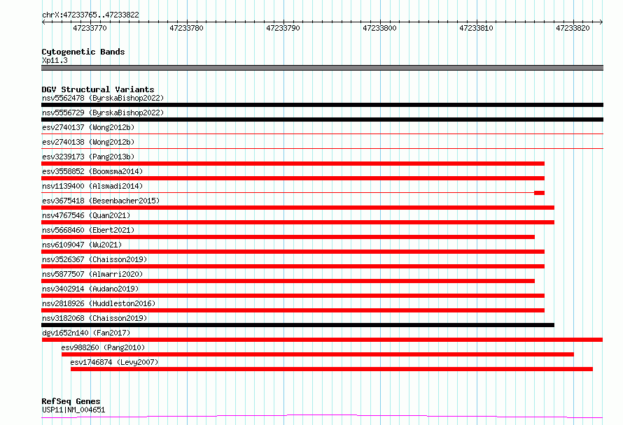Open gene USP11|NM_004651 label
623x425 pixels.
point(73,410)
